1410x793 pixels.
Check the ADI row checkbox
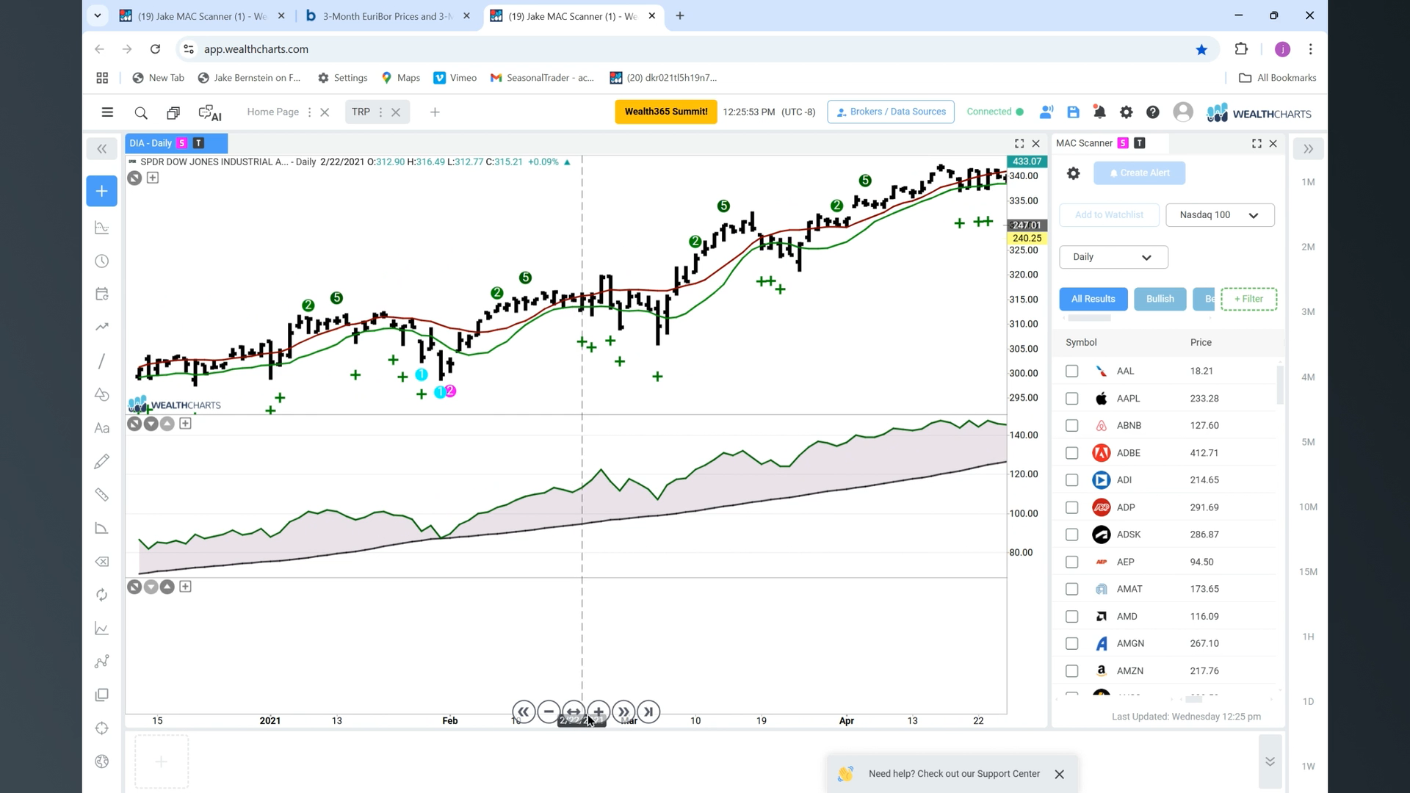[x=1072, y=480]
